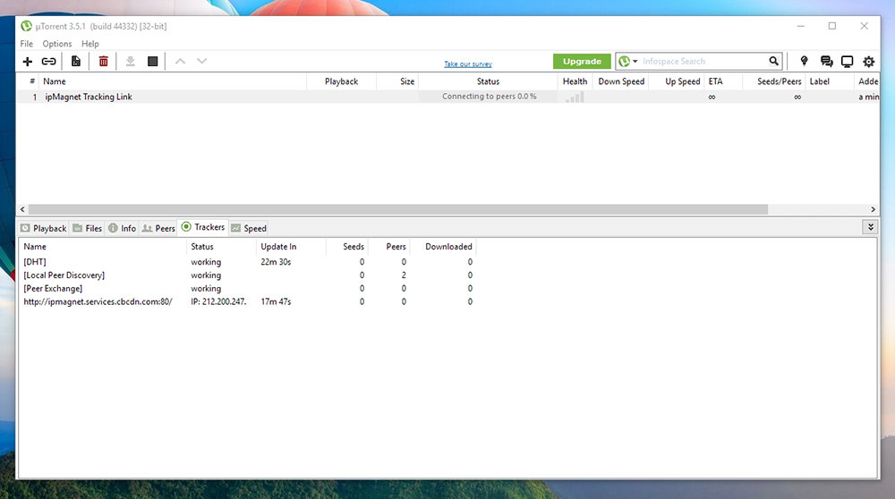The height and width of the screenshot is (499, 895).
Task: Click the horizontal scrollbar right arrow
Action: [874, 209]
